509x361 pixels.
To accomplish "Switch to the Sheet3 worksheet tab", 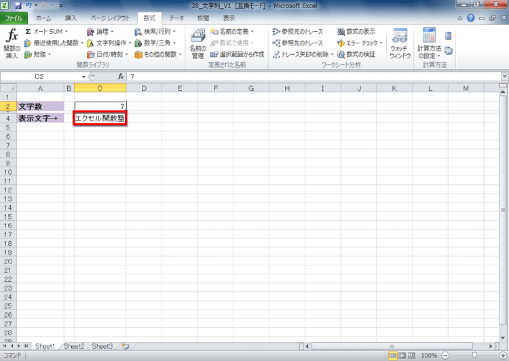I will [x=102, y=346].
